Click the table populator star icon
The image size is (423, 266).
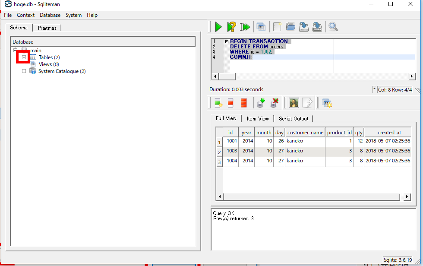[x=327, y=103]
